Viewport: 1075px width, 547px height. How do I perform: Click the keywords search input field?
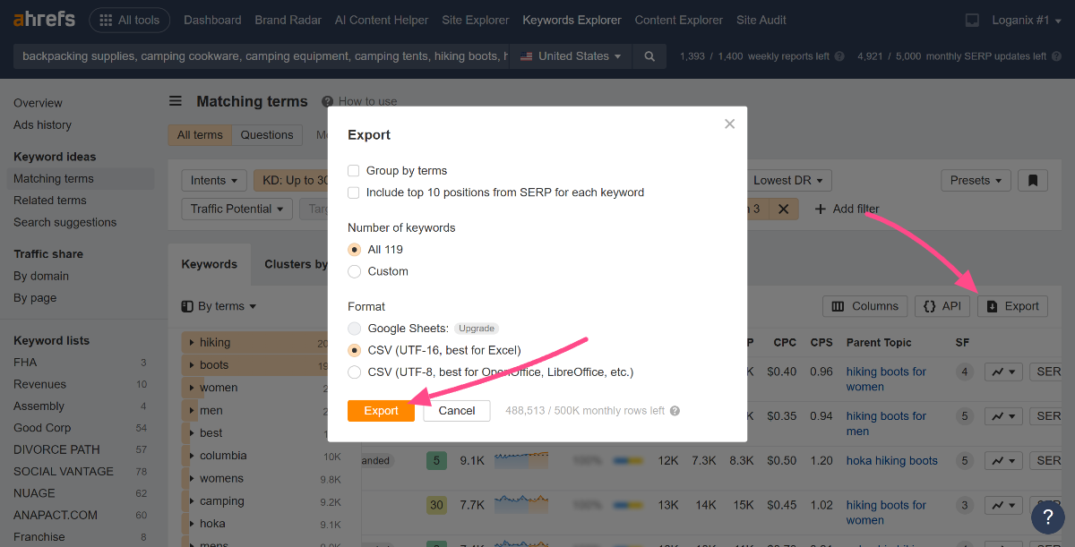(261, 56)
